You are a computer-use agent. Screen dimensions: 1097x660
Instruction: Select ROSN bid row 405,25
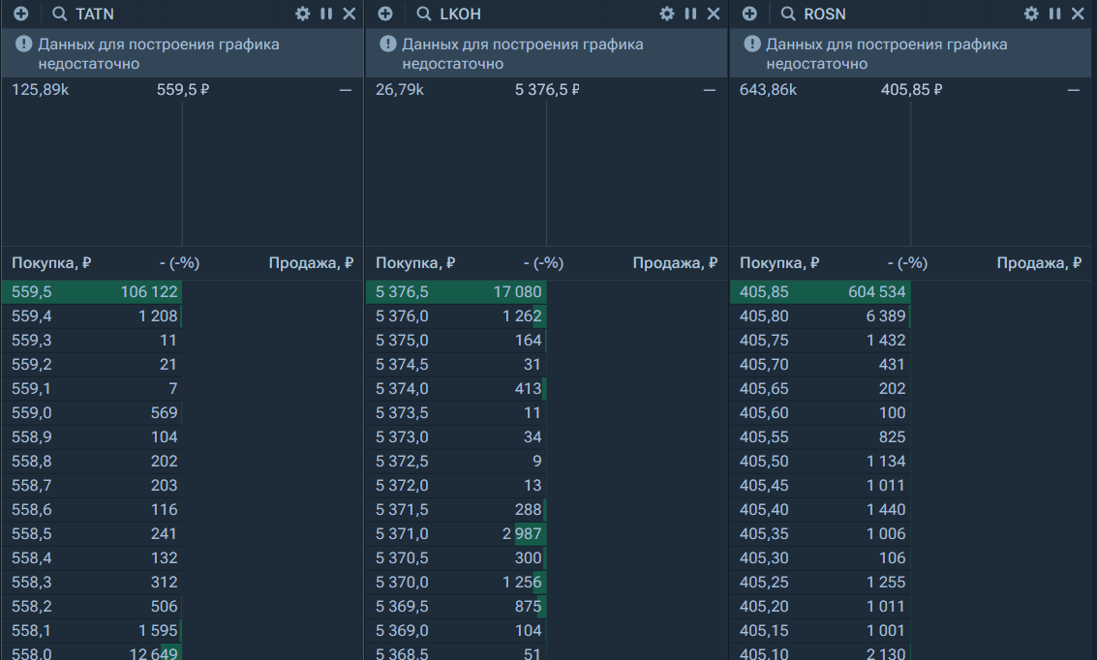pyautogui.click(x=820, y=583)
